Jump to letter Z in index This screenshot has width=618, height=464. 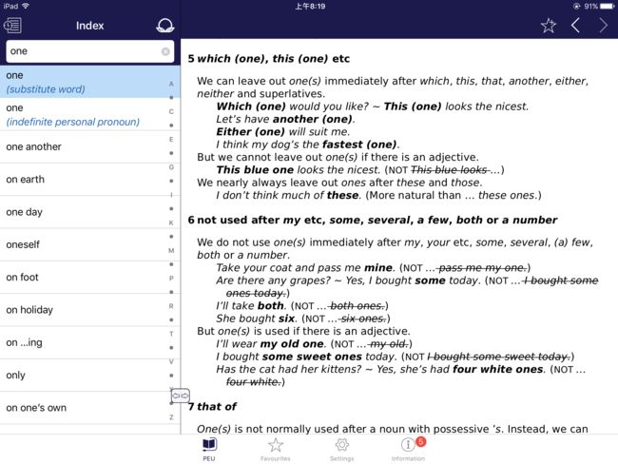[171, 417]
